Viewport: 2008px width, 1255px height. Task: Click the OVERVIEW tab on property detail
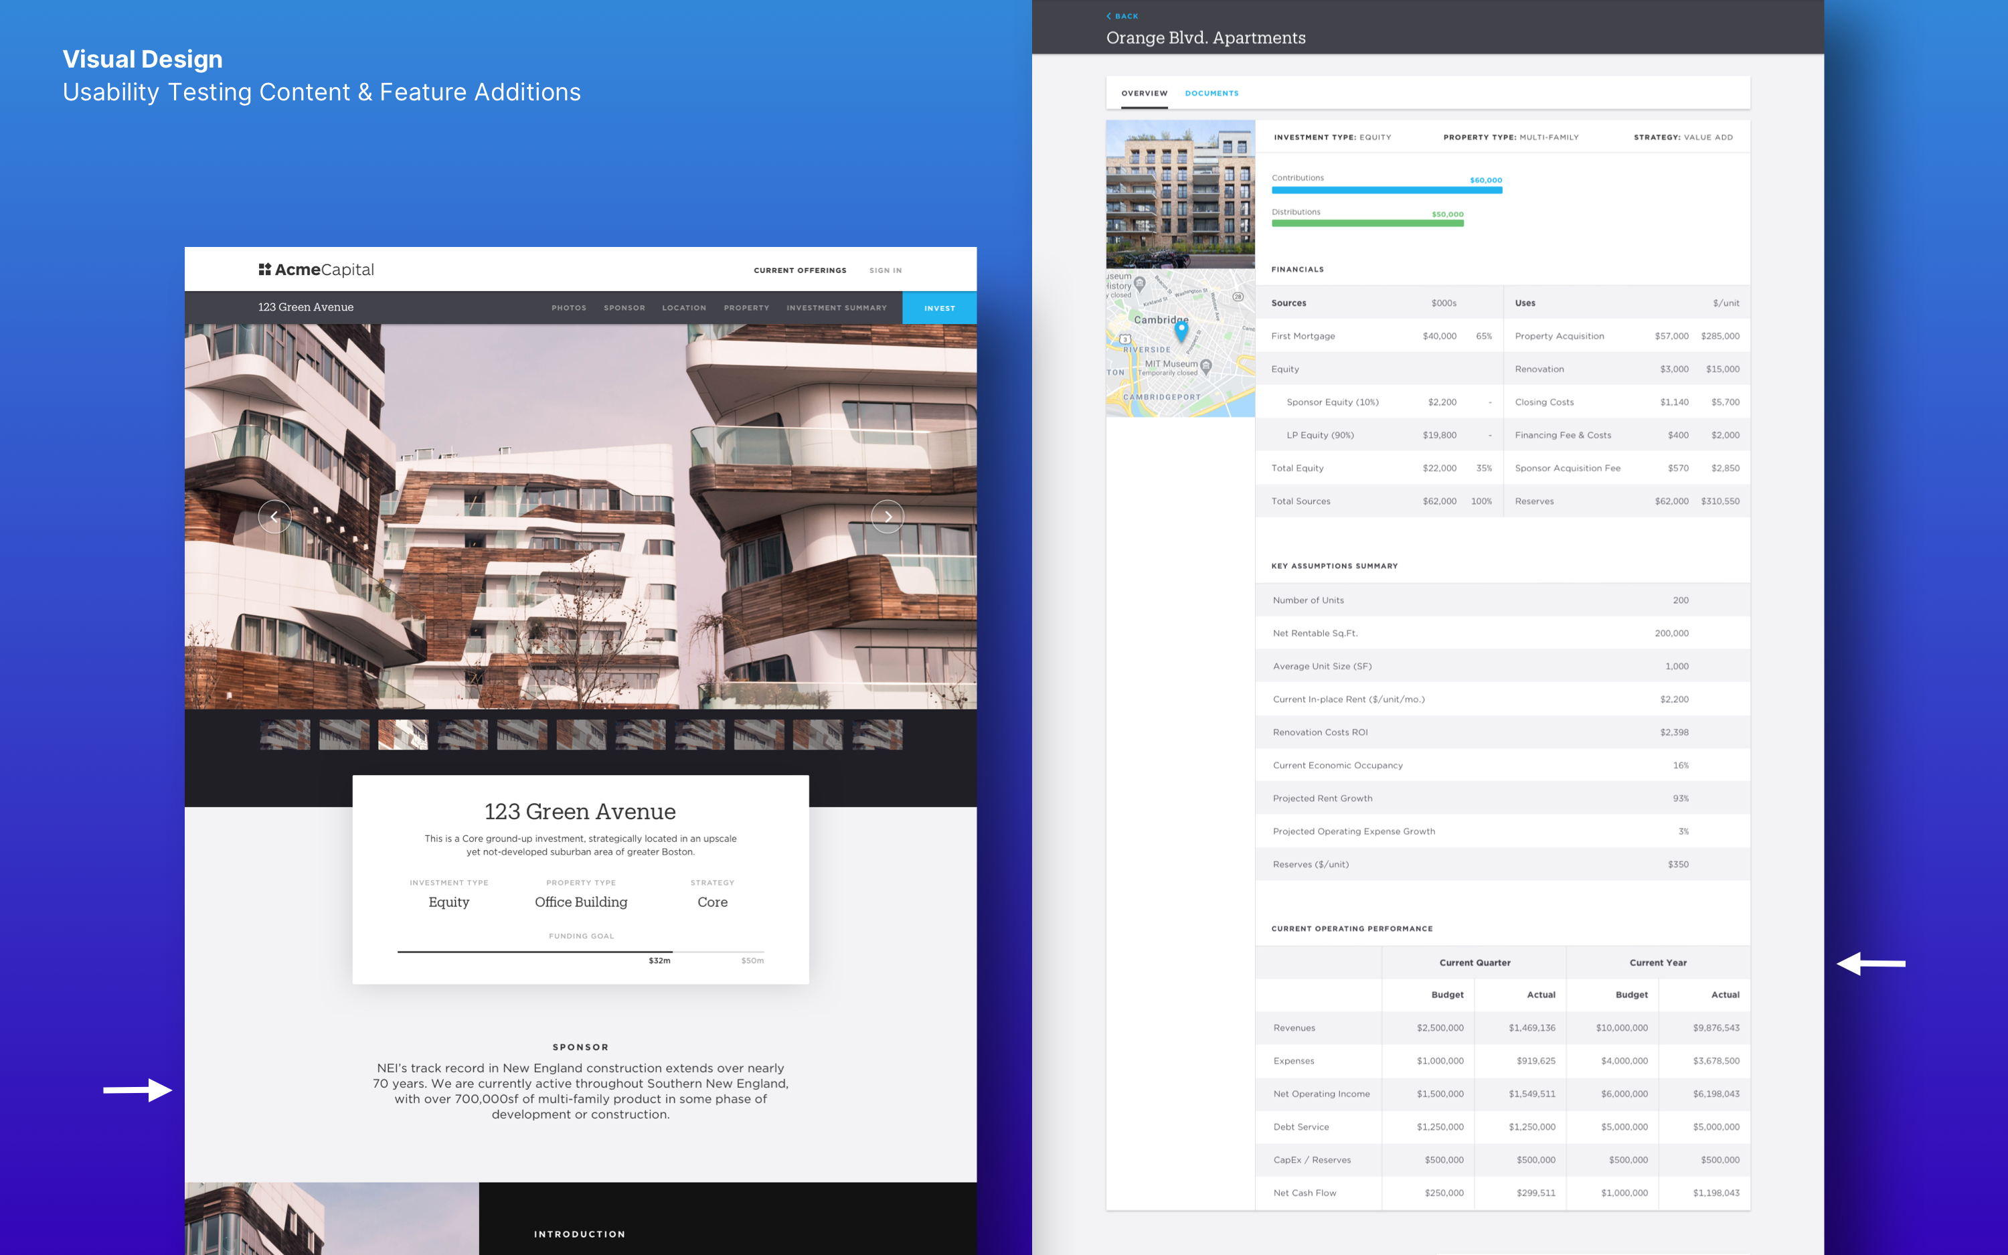pos(1141,92)
